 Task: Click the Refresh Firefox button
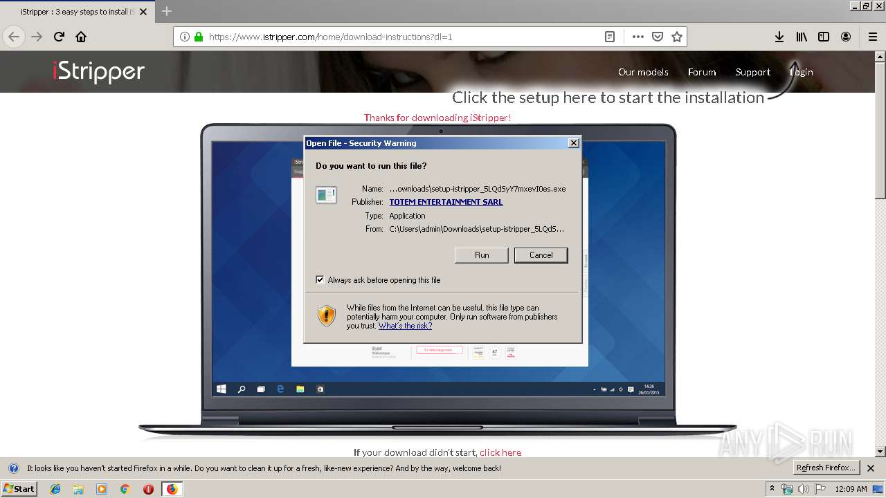tap(825, 468)
